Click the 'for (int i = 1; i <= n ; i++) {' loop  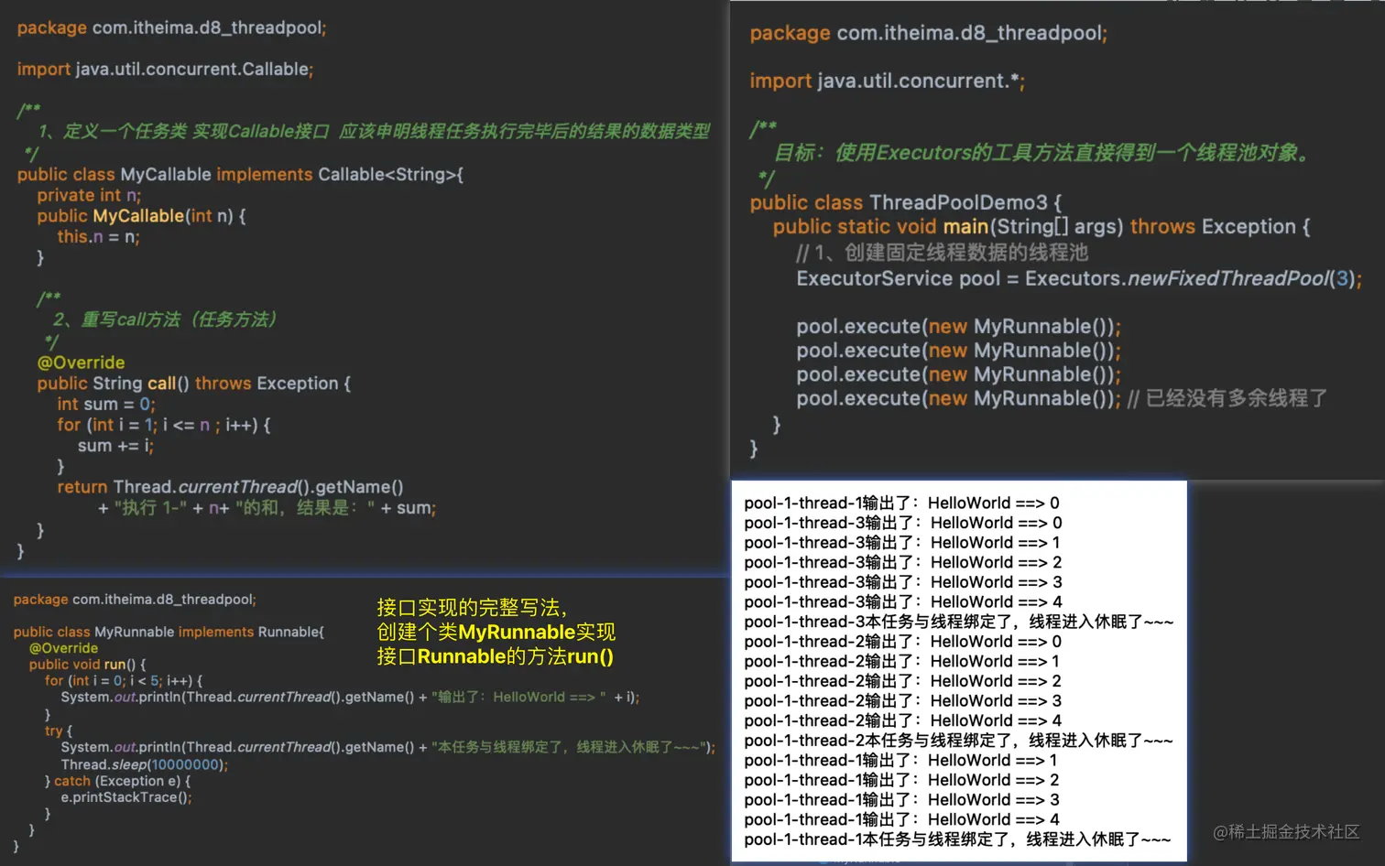pos(163,425)
